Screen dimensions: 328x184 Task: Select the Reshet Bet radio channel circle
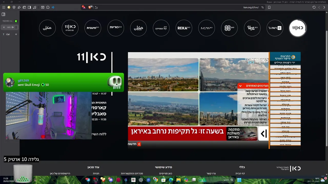pos(275,28)
